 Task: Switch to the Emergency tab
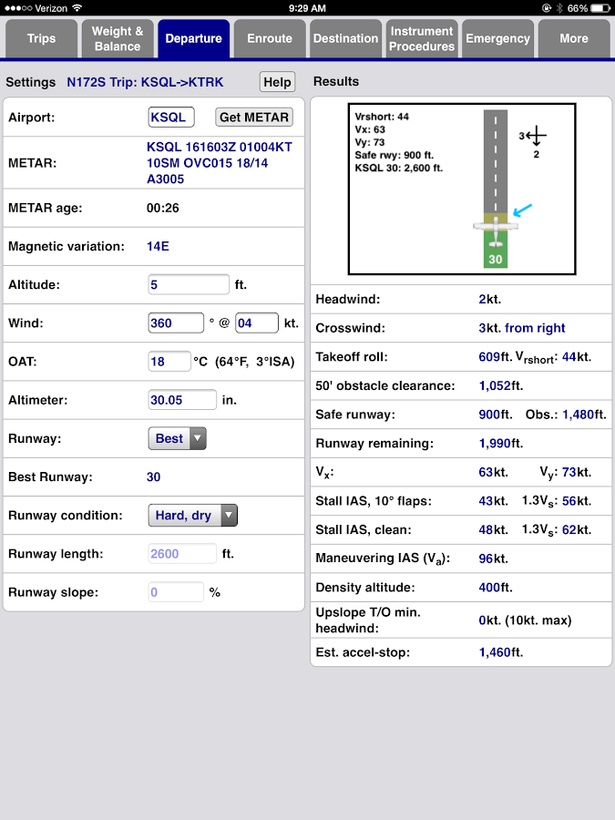(497, 38)
